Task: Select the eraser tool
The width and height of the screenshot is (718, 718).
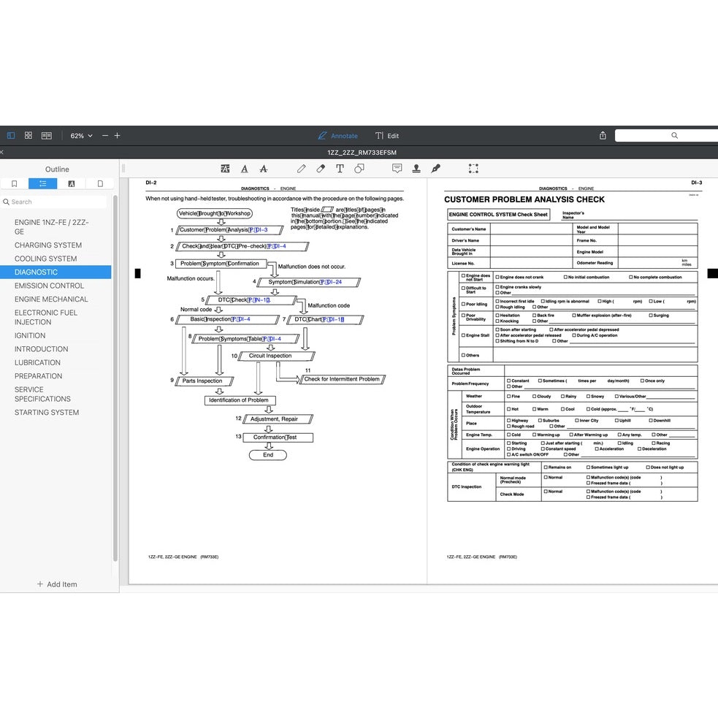Action: [321, 169]
